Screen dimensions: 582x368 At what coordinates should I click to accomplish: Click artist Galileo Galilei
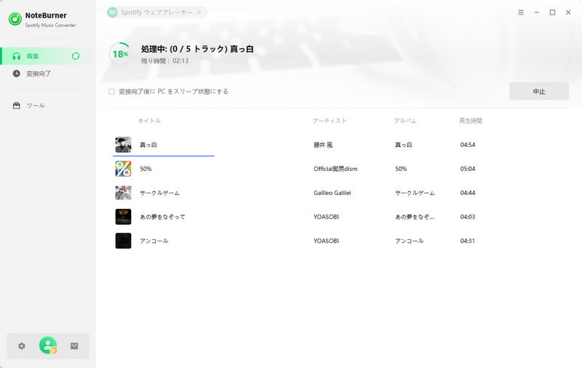click(x=332, y=193)
